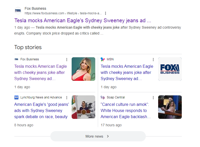Click the Top stories heading
This screenshot has width=200, height=147.
pos(28,47)
